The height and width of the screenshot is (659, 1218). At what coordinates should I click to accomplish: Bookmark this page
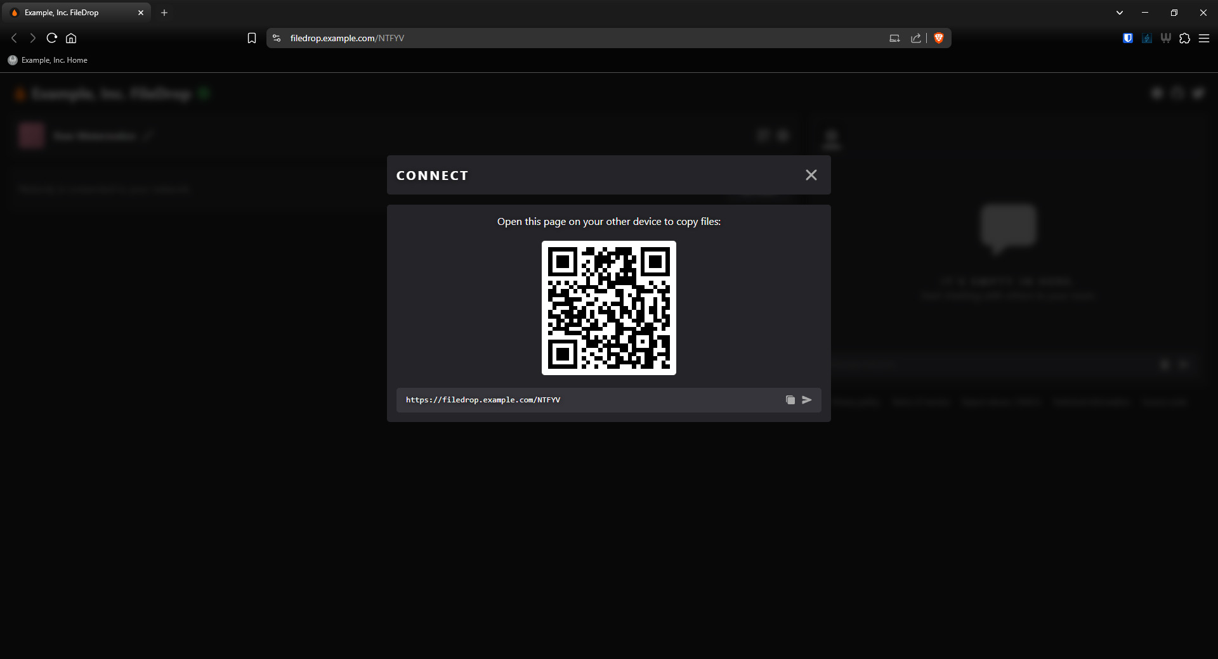[x=252, y=38]
